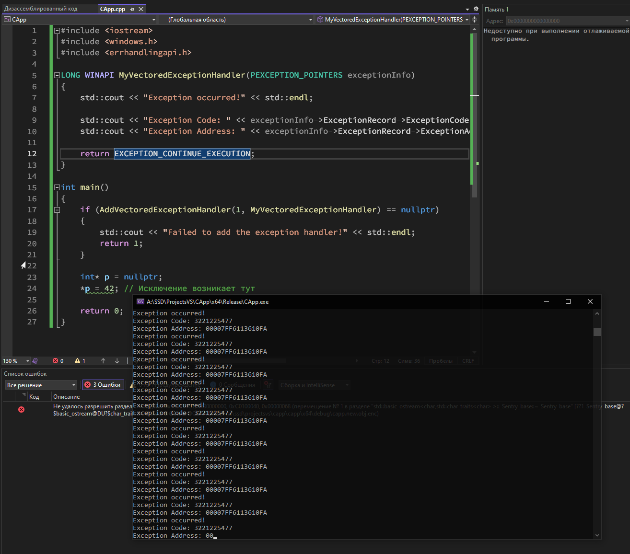Split the editor window
Screen dimensions: 630x554
click(x=474, y=20)
